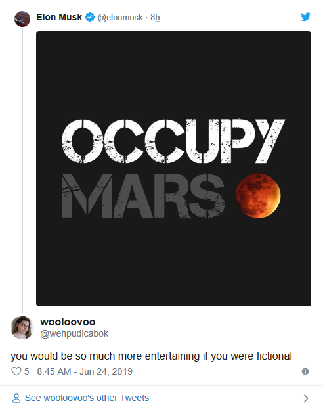Screen dimensions: 323x407
Task: Click the reply tweet text
Action: point(152,356)
